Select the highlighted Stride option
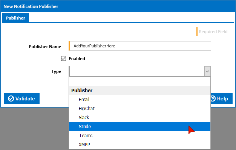236x150 pixels. pyautogui.click(x=139, y=126)
